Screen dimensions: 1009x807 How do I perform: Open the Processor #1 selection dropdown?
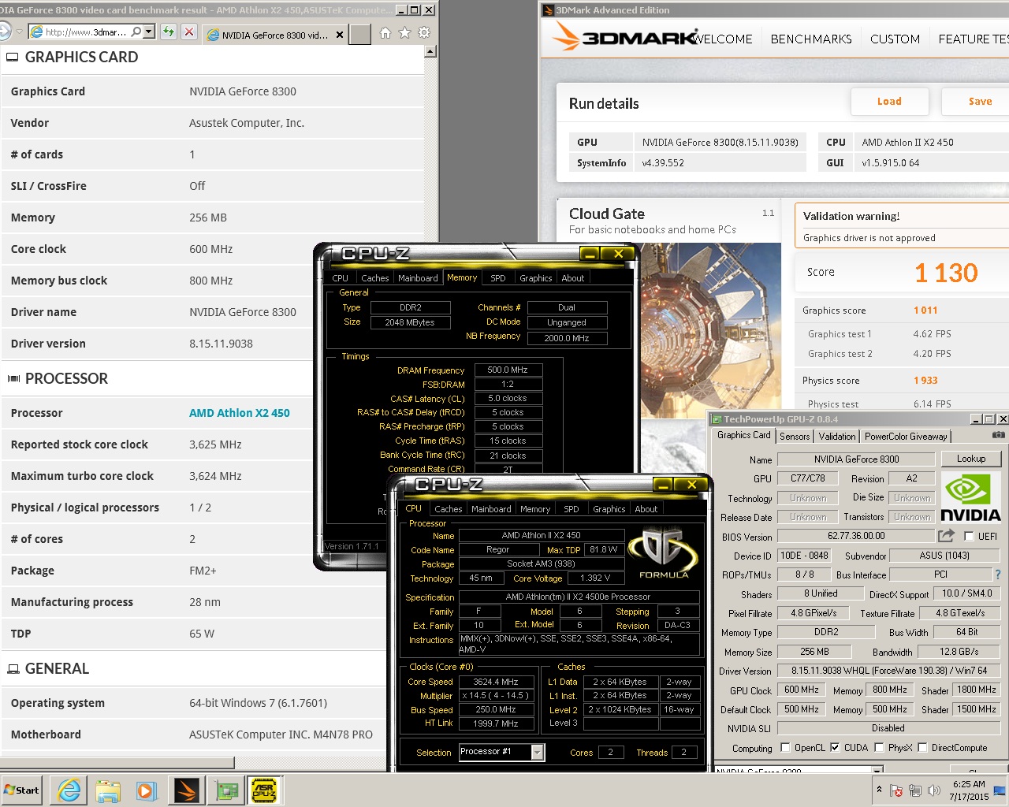538,753
